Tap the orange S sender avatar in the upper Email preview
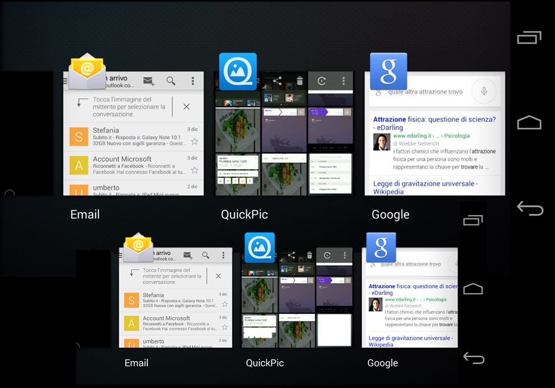Viewport: 555px width, 388px height. [x=79, y=137]
